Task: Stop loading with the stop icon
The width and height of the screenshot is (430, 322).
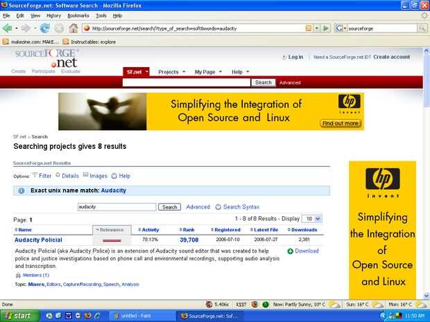Action: point(59,28)
